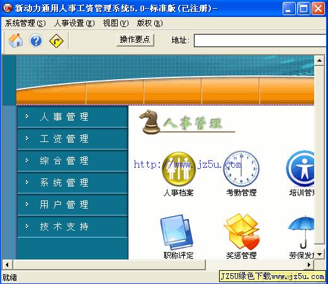Open the 系统管理(S) menu
This screenshot has height=284, width=328.
point(25,23)
